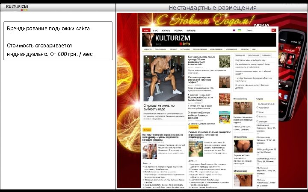Switch to the 'Рассылка' sidebar tab

tap(266, 55)
